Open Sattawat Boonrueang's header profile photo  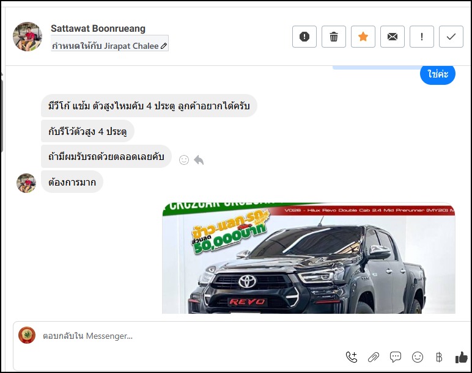(x=28, y=37)
